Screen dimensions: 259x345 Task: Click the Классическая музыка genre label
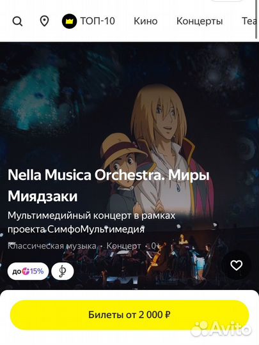click(x=52, y=246)
